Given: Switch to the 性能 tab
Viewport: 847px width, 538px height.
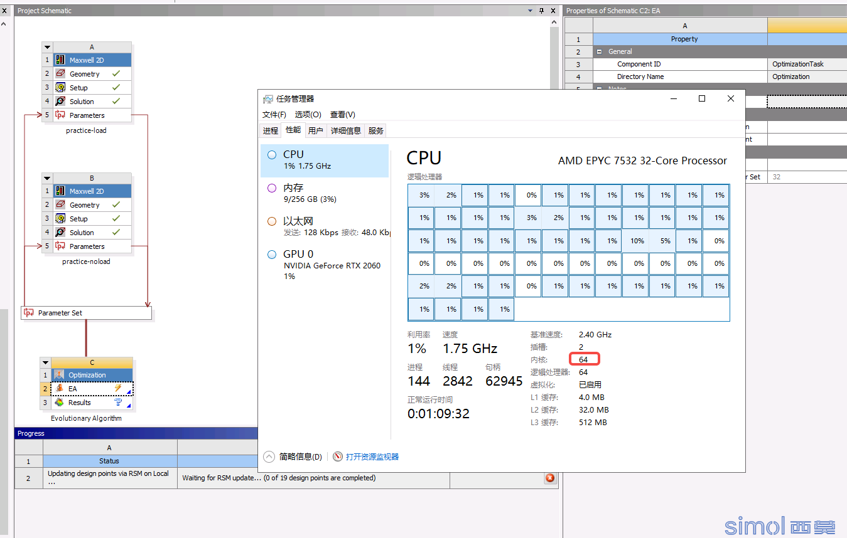Looking at the screenshot, I should pyautogui.click(x=293, y=130).
